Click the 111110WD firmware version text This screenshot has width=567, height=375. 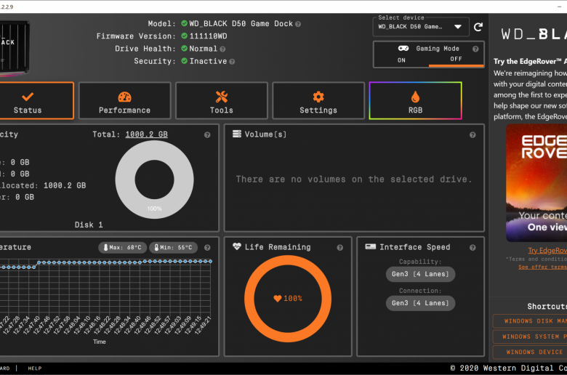pos(209,36)
